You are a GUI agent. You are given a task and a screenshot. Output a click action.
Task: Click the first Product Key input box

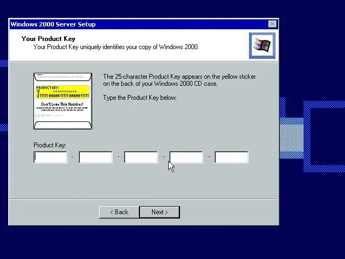(50, 157)
